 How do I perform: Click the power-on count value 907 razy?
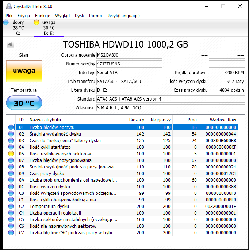pyautogui.click(x=227, y=82)
